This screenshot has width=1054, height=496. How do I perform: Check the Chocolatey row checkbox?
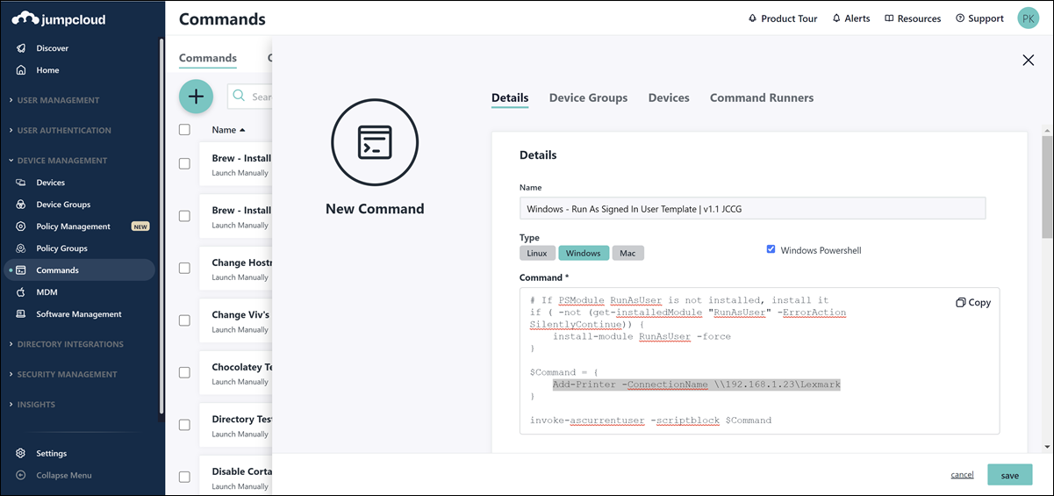pyautogui.click(x=184, y=372)
